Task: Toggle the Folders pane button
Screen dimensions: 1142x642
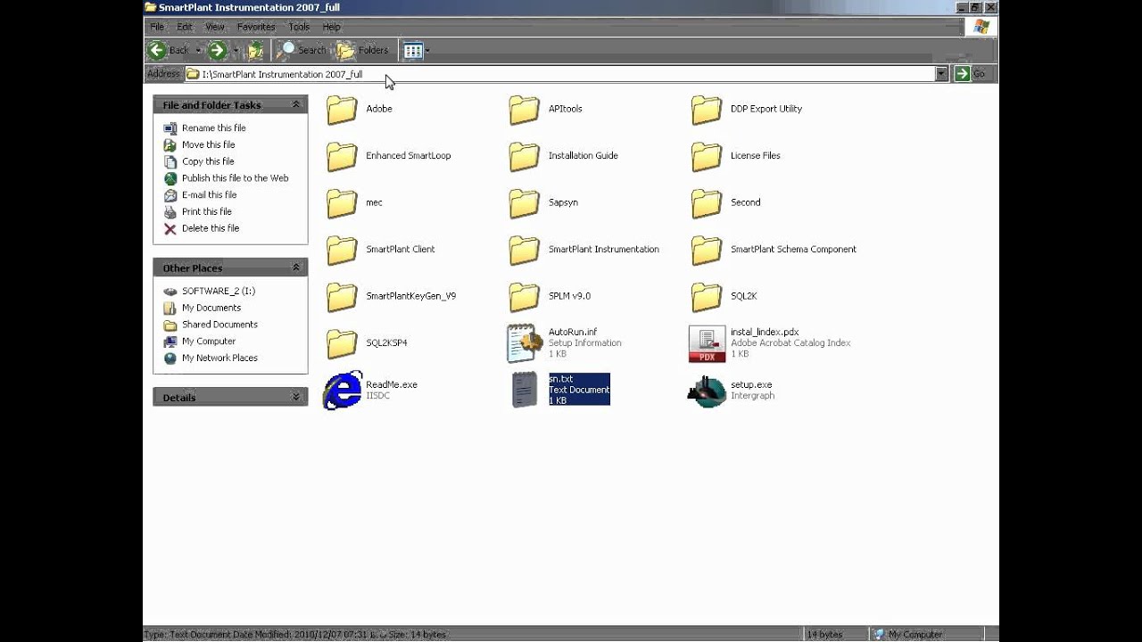Action: [362, 50]
